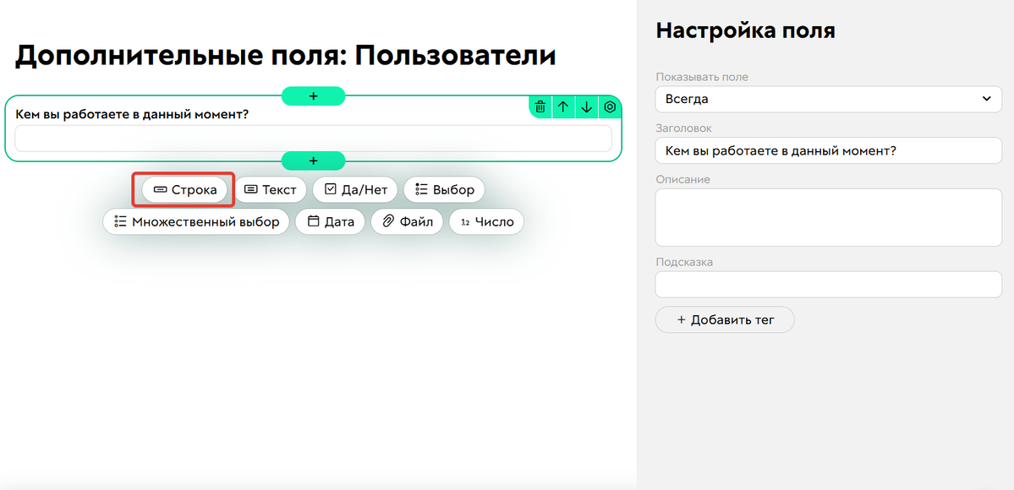Viewport: 1014px width, 490px height.
Task: Open field settings via the gear icon
Action: pyautogui.click(x=609, y=107)
